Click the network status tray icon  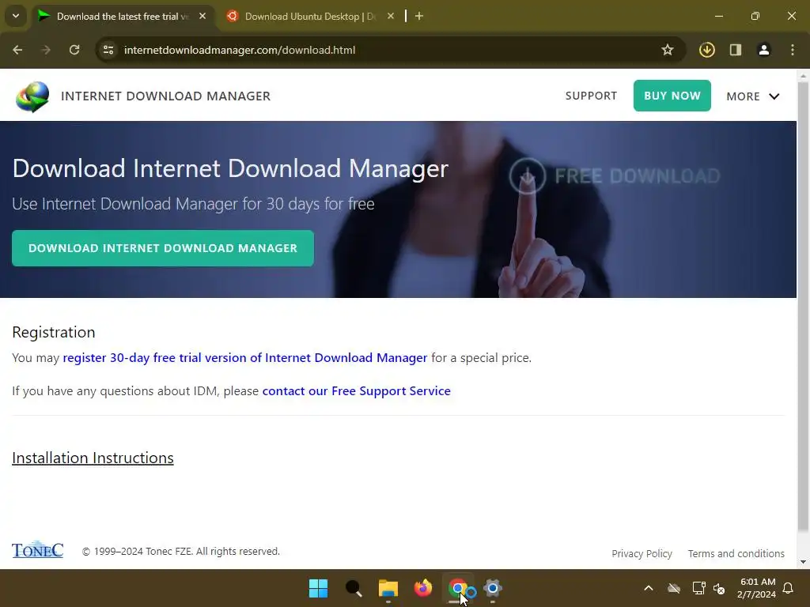pyautogui.click(x=699, y=588)
